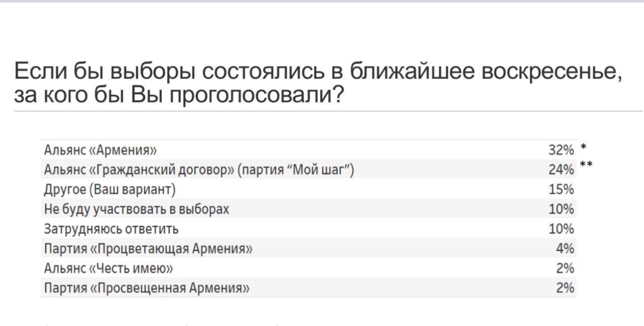Select the Альянс «Честь имею» row
This screenshot has height=326, width=644.
pyautogui.click(x=109, y=268)
